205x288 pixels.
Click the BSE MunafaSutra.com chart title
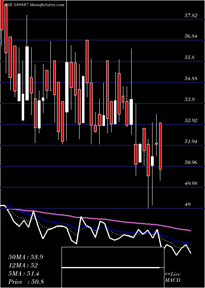(34, 5)
